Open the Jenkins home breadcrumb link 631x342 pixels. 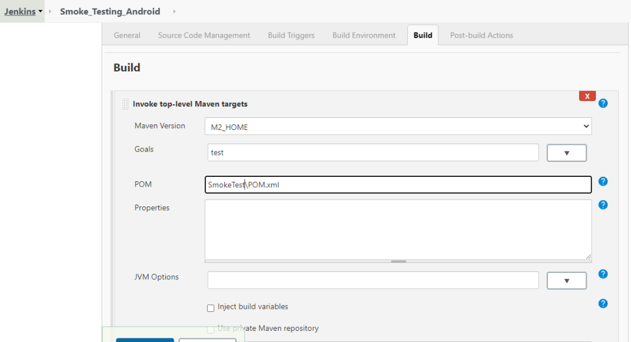coord(20,11)
